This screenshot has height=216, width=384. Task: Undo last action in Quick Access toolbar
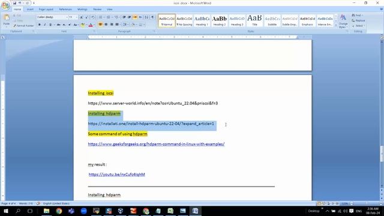click(20, 3)
